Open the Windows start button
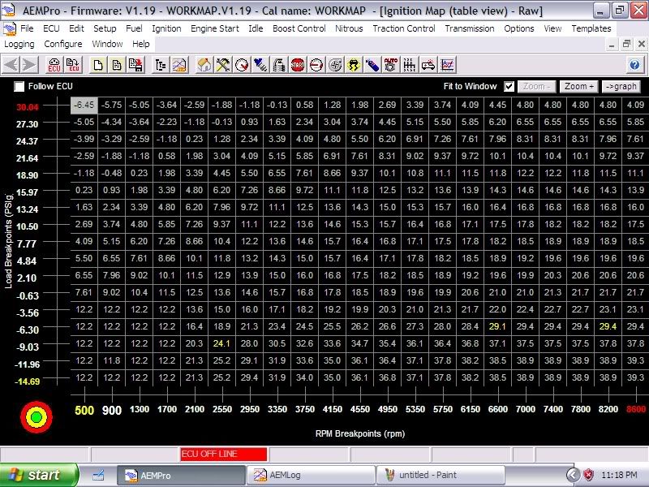Viewport: 649px width, 487px height. (38, 475)
